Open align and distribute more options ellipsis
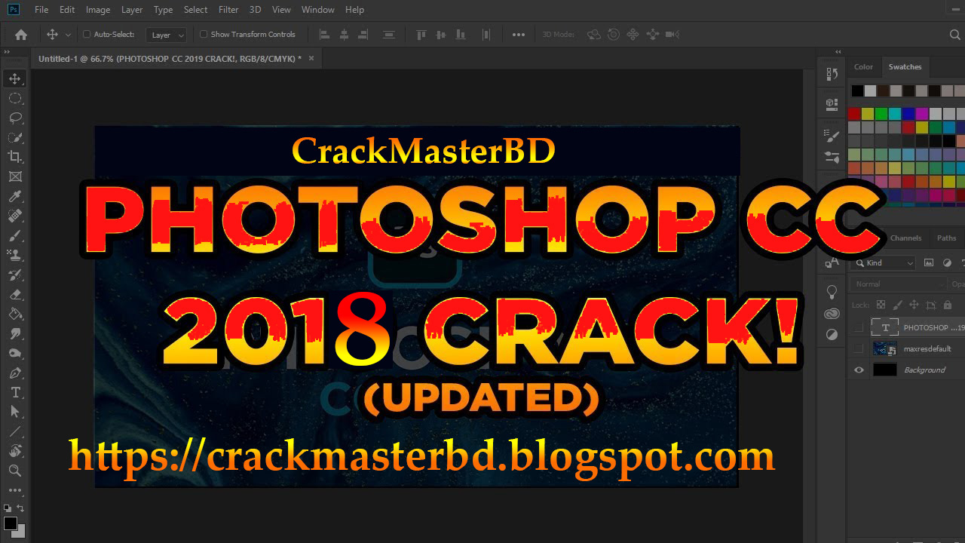 (x=518, y=34)
